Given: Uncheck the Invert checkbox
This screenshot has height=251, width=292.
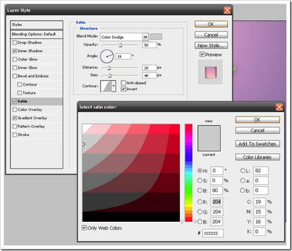Looking at the screenshot, I should point(123,89).
